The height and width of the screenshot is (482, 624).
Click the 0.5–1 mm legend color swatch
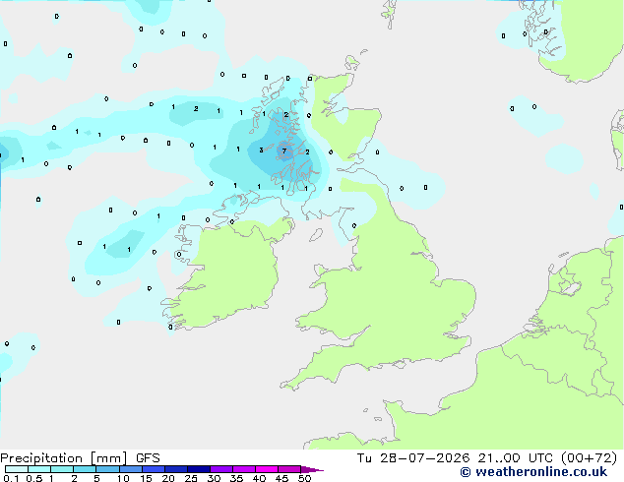39,469
